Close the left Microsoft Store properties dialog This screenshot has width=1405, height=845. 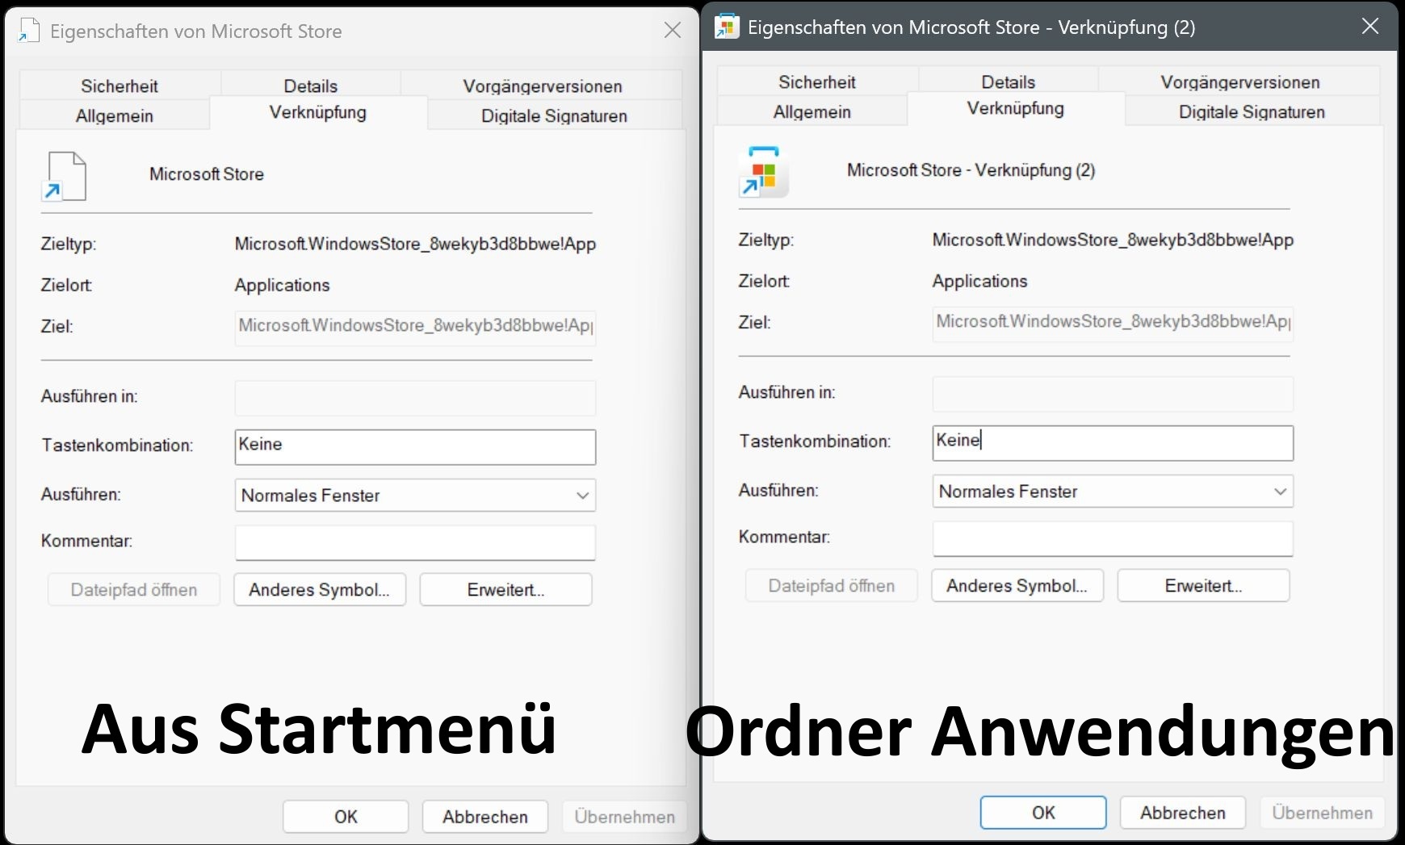point(672,31)
